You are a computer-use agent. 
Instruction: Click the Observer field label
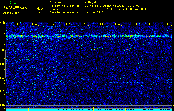(56, 2)
